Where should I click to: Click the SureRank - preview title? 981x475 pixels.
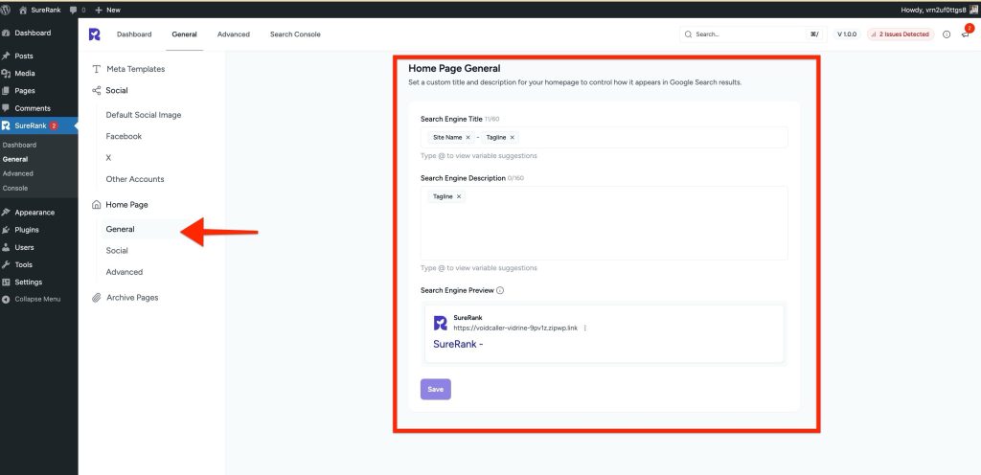[x=458, y=345]
